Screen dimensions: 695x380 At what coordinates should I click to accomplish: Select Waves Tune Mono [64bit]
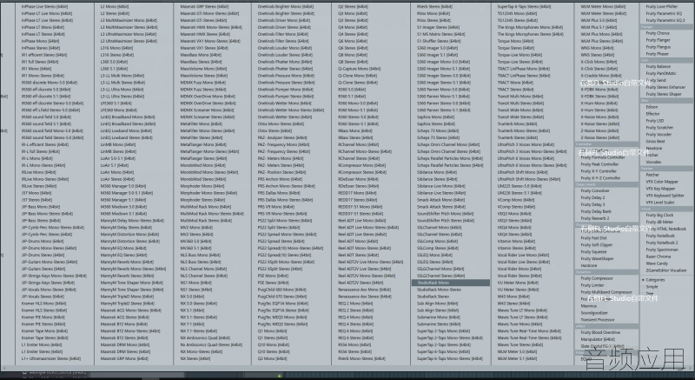(x=520, y=324)
